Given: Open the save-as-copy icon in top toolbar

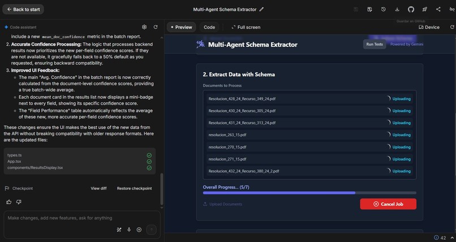Looking at the screenshot, I should tap(369, 9).
